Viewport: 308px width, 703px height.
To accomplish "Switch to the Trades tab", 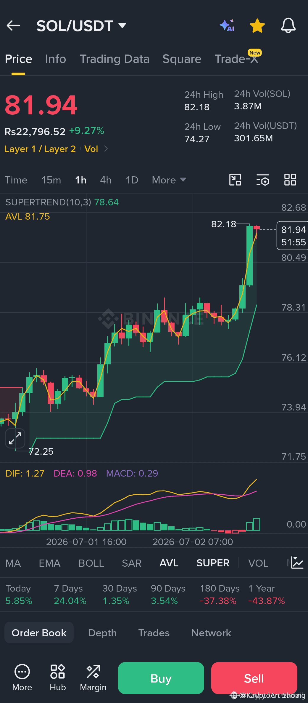I will tap(154, 633).
